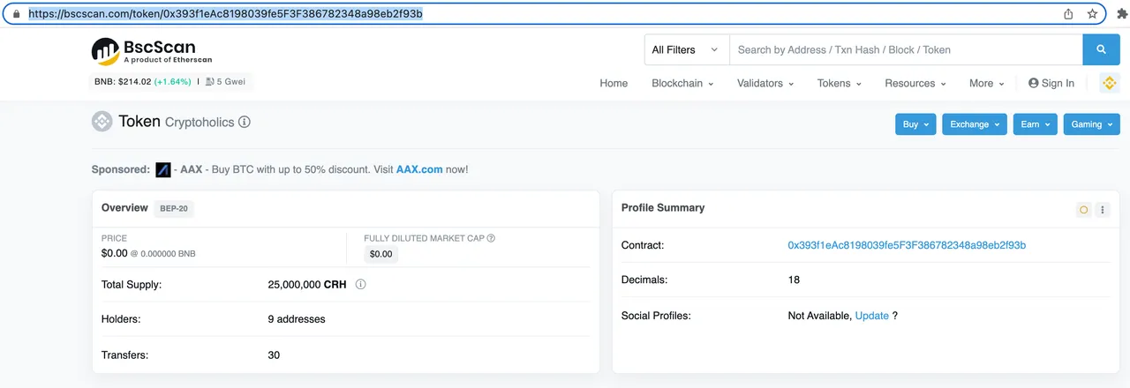Open the All Filters dropdown

coord(687,49)
